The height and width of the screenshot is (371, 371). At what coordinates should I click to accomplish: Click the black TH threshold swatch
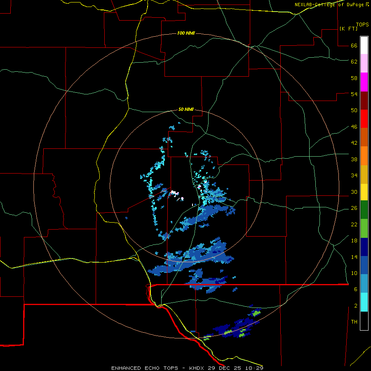(x=364, y=321)
